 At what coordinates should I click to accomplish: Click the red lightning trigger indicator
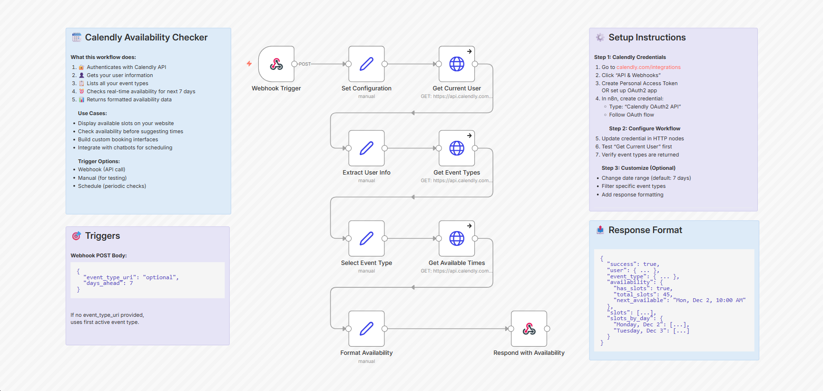coord(249,64)
